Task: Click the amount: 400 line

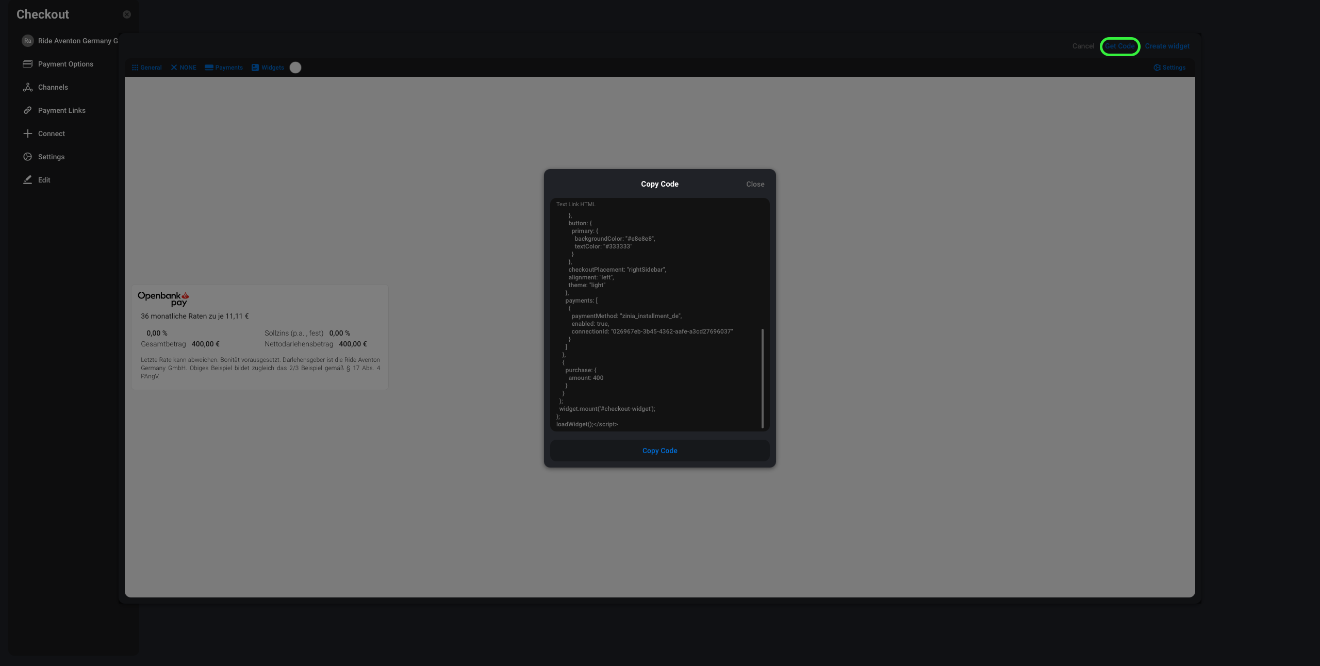Action: coord(586,378)
